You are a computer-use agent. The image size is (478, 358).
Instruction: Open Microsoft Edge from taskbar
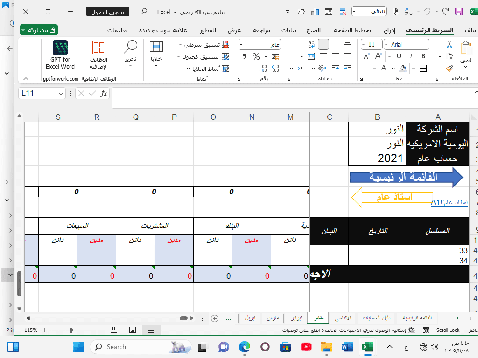pyautogui.click(x=245, y=347)
